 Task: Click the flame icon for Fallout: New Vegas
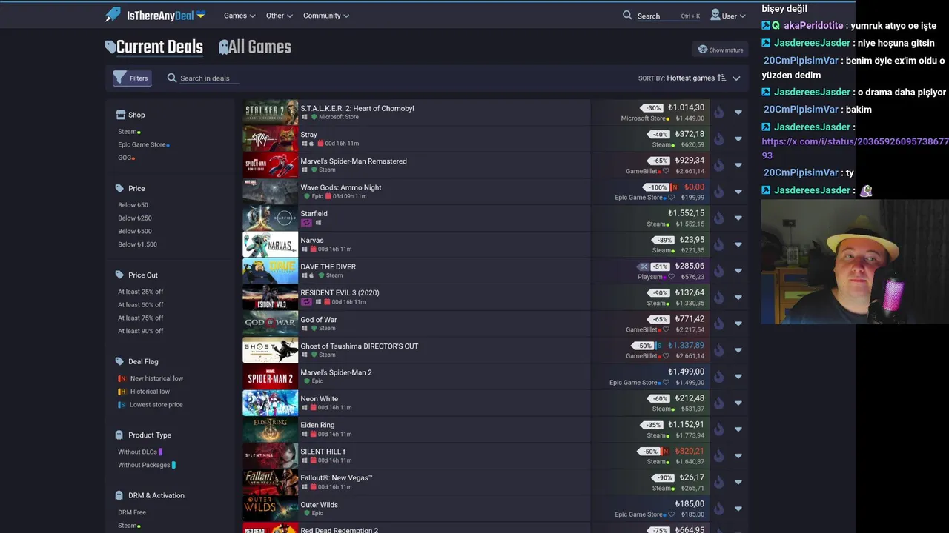click(x=718, y=483)
